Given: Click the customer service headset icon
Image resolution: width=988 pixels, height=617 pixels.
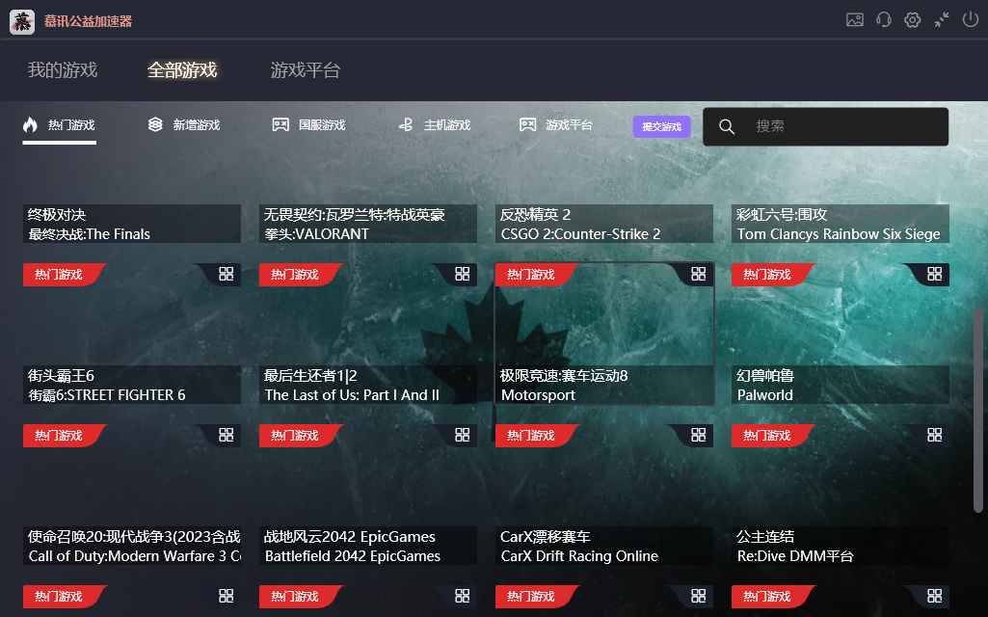Looking at the screenshot, I should click(883, 20).
